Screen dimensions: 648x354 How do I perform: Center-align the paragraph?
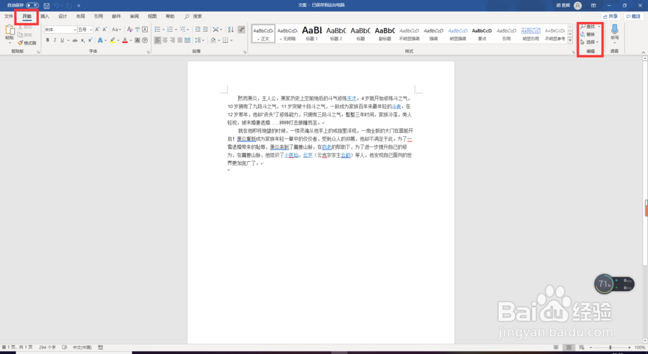(165, 40)
